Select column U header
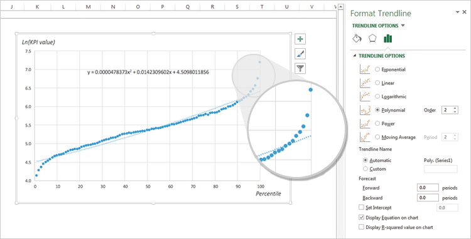The image size is (471, 239). click(287, 7)
